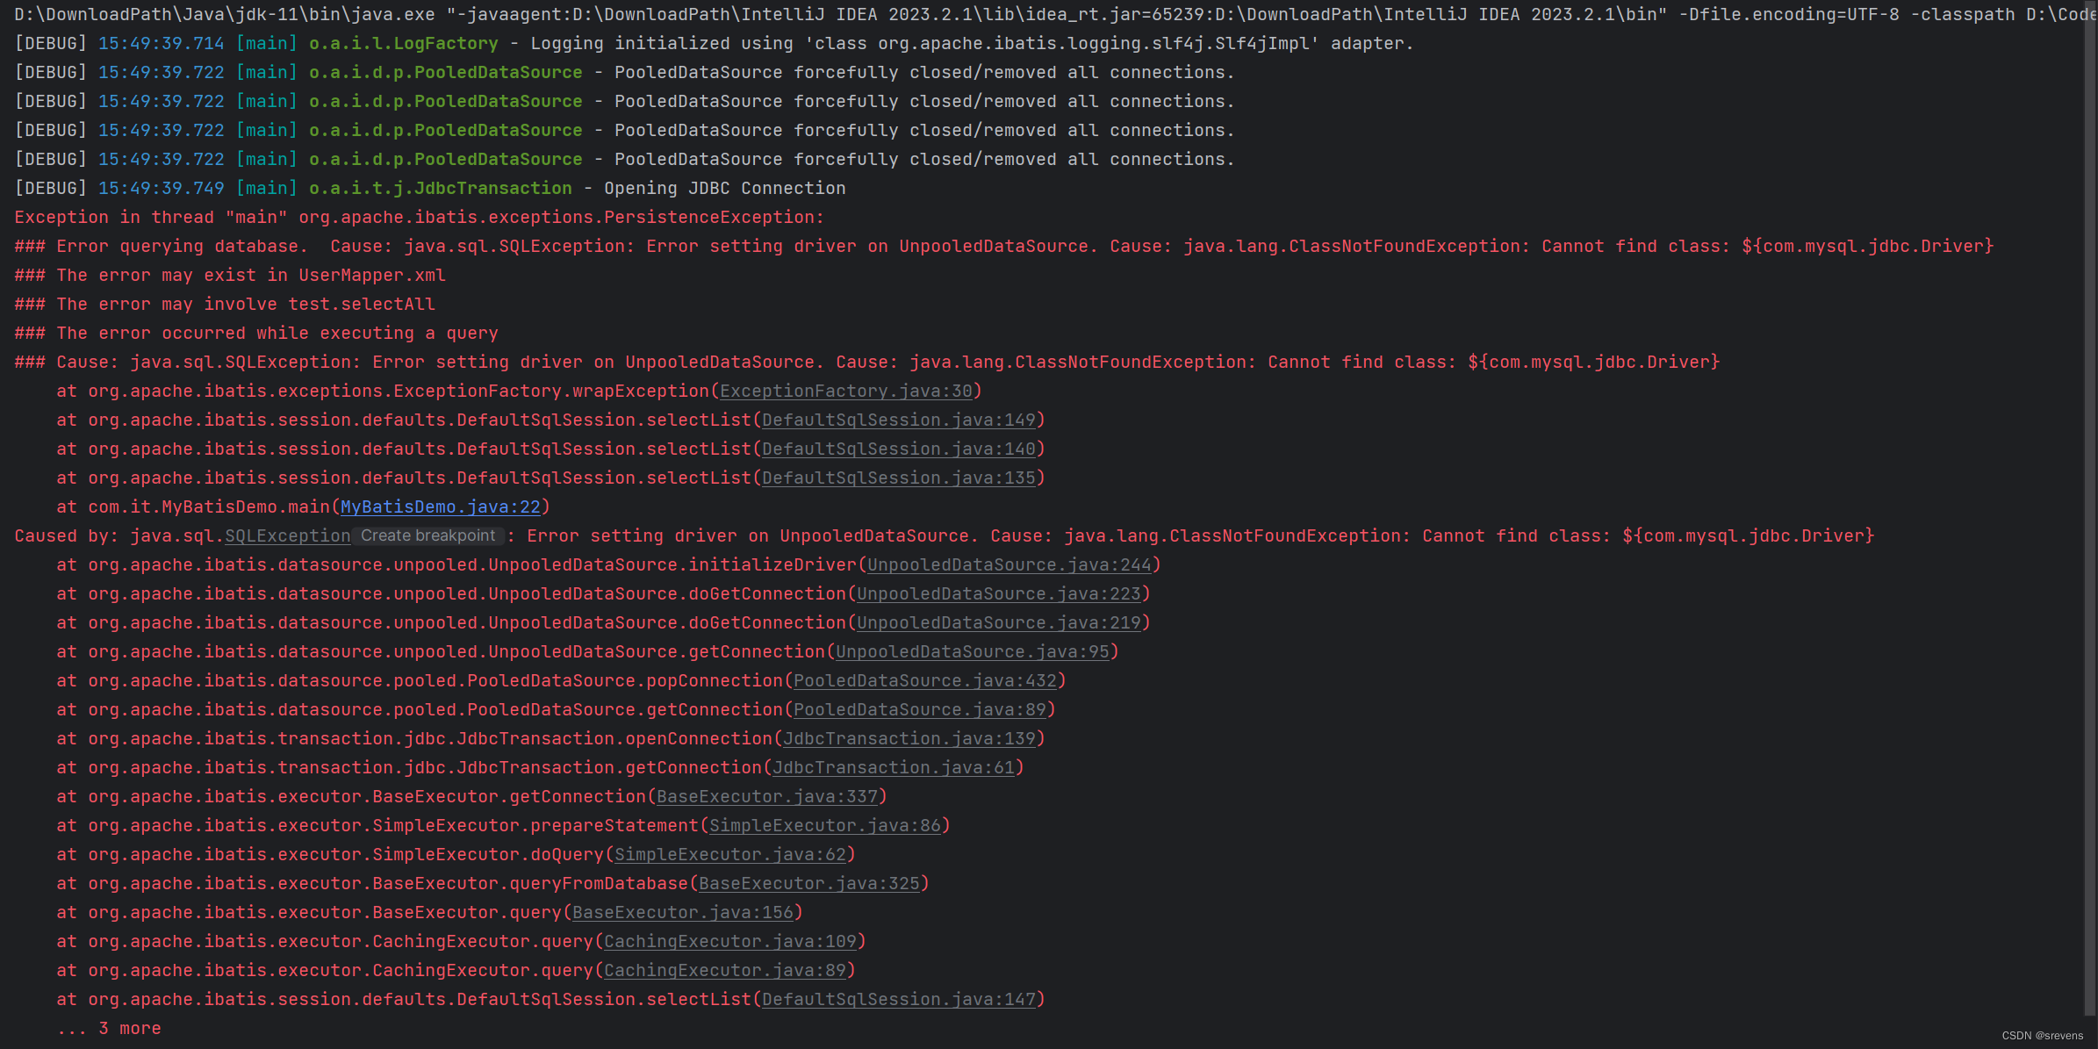Open PooledDataSource.java:432 link

(x=924, y=680)
